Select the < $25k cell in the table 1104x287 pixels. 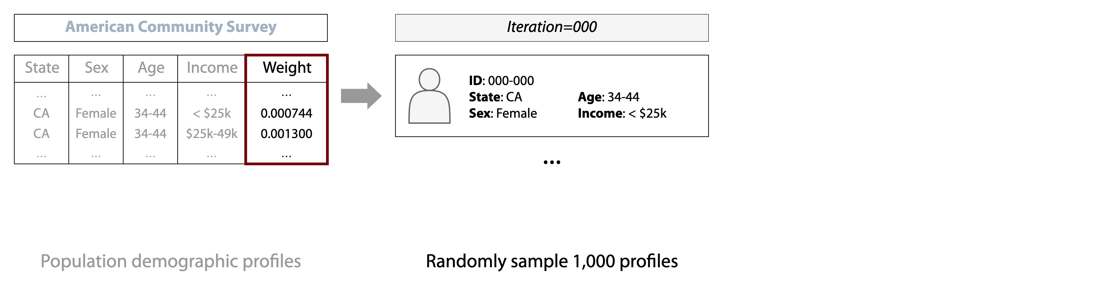(x=211, y=113)
